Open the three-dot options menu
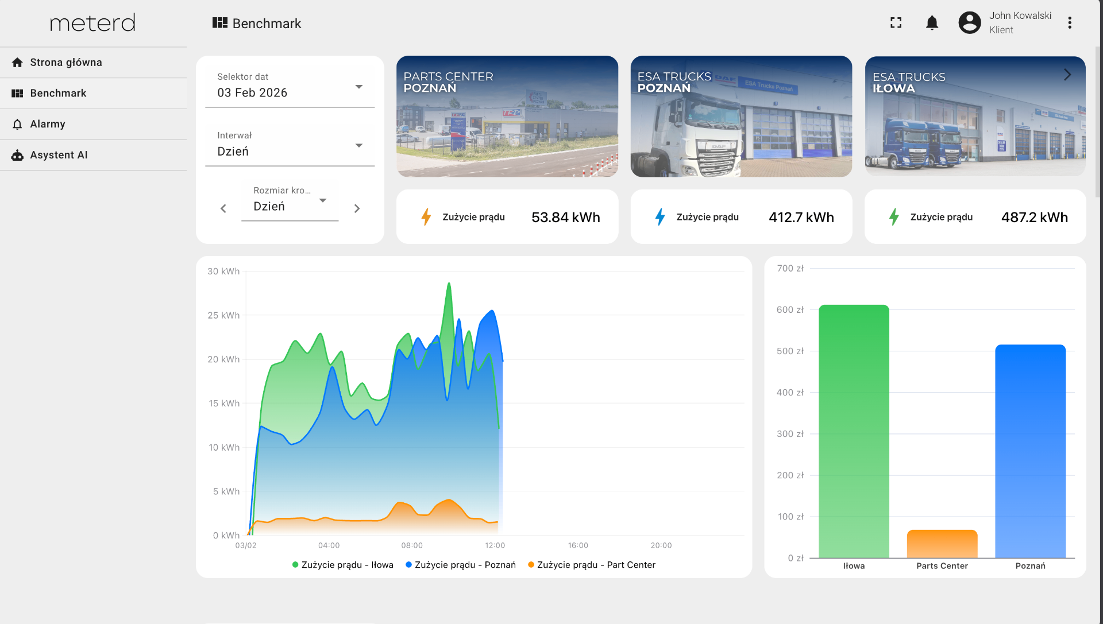The width and height of the screenshot is (1103, 624). tap(1070, 23)
